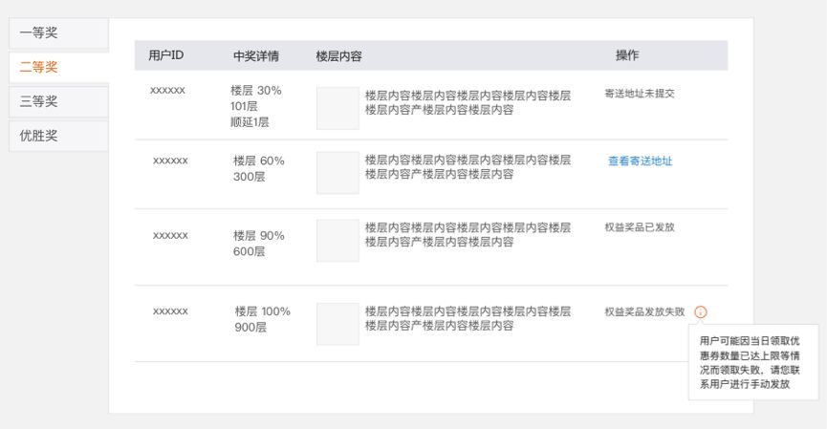Click the 楼层内容 column header
This screenshot has height=429, width=827.
(339, 55)
